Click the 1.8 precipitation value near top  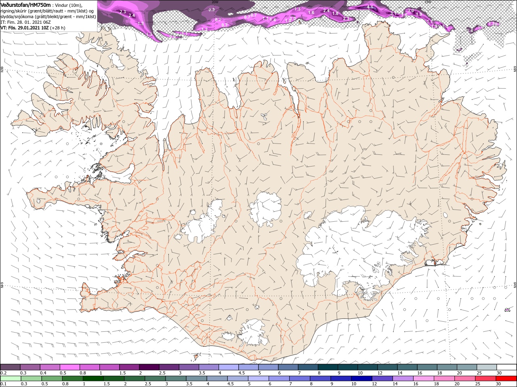click(x=335, y=13)
